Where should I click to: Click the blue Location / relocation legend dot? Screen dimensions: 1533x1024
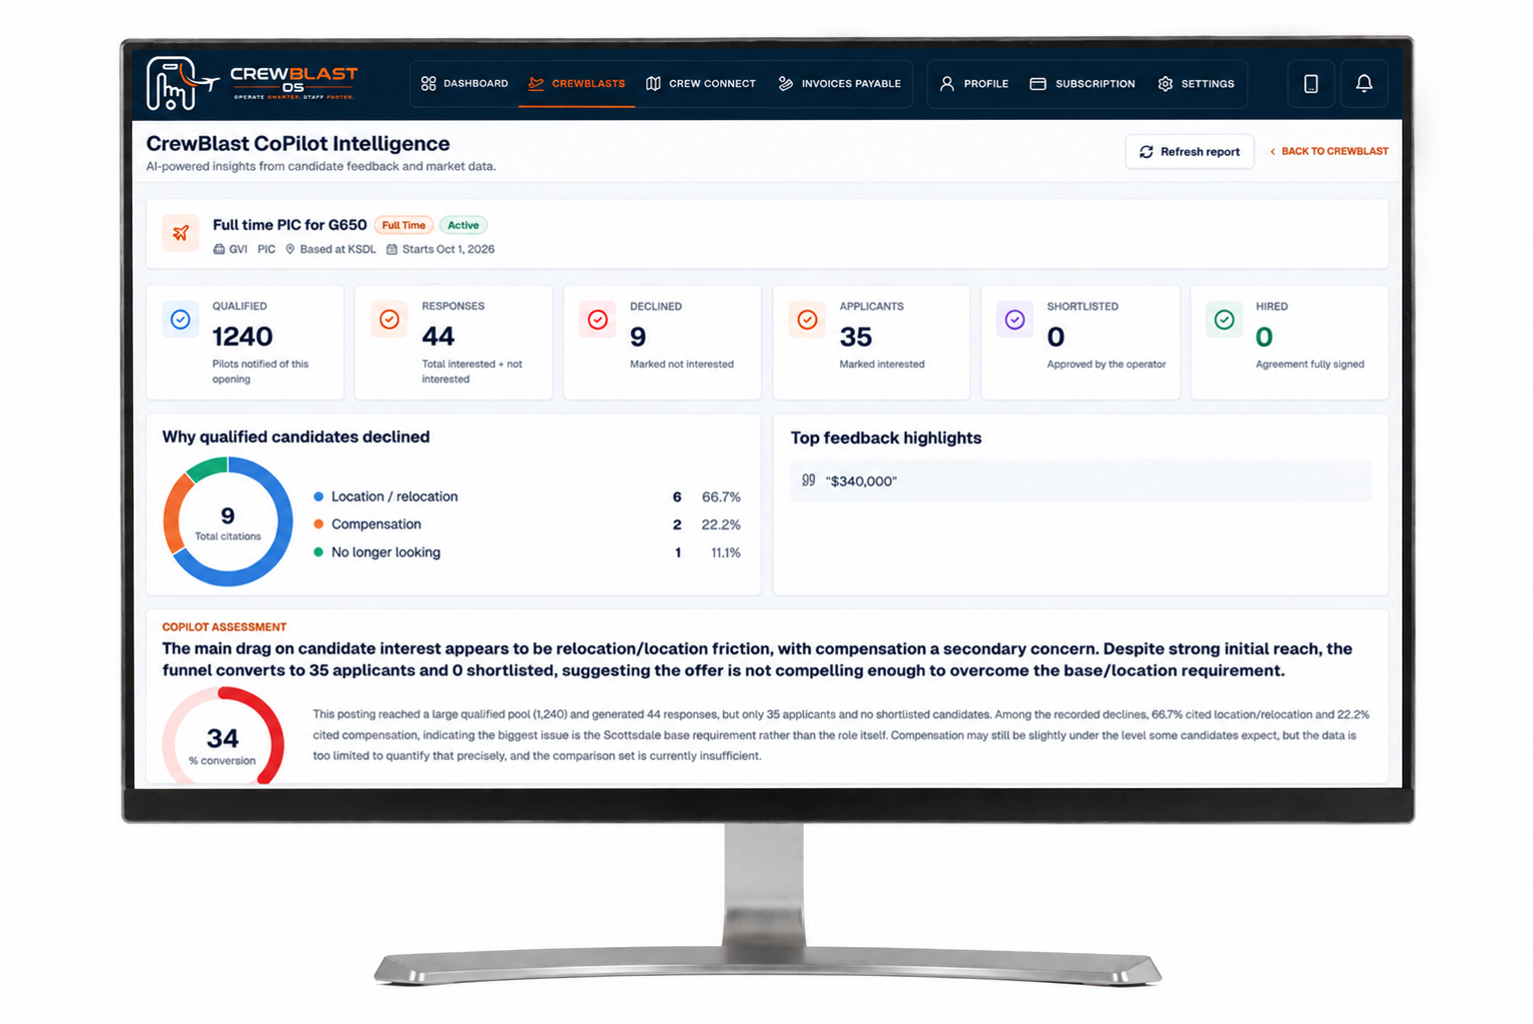(319, 497)
